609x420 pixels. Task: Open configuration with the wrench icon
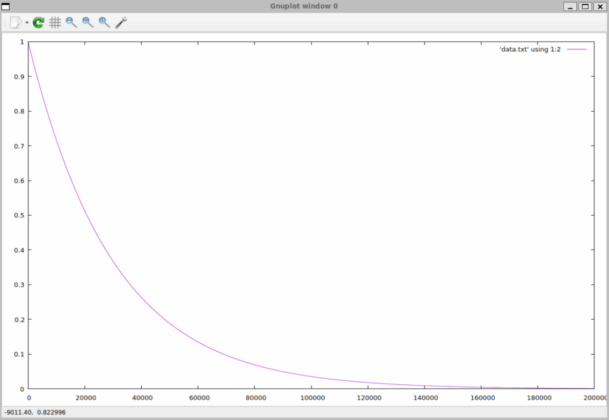pos(121,23)
